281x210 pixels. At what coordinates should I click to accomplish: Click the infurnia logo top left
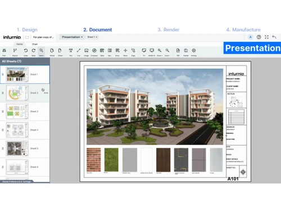pyautogui.click(x=12, y=37)
